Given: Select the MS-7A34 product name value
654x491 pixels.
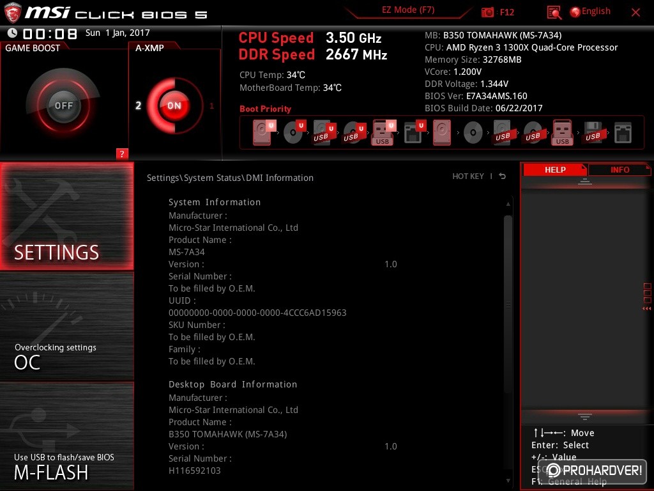Looking at the screenshot, I should click(186, 252).
